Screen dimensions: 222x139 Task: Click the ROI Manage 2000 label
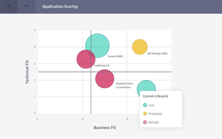click(157, 53)
